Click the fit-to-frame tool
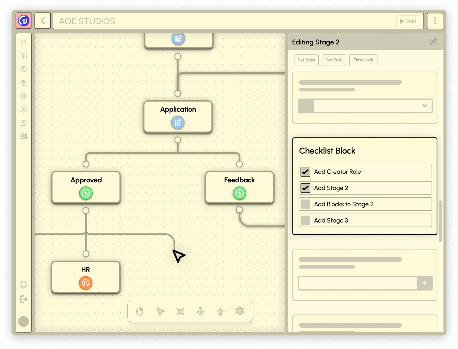The width and height of the screenshot is (458, 349). click(x=180, y=311)
